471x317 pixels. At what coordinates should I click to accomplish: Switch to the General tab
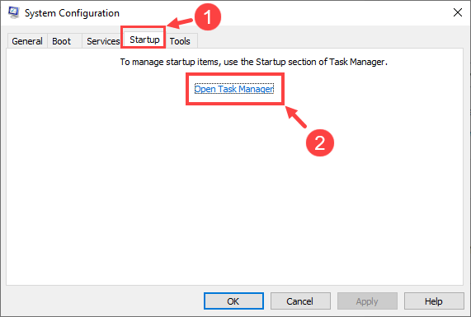(27, 41)
